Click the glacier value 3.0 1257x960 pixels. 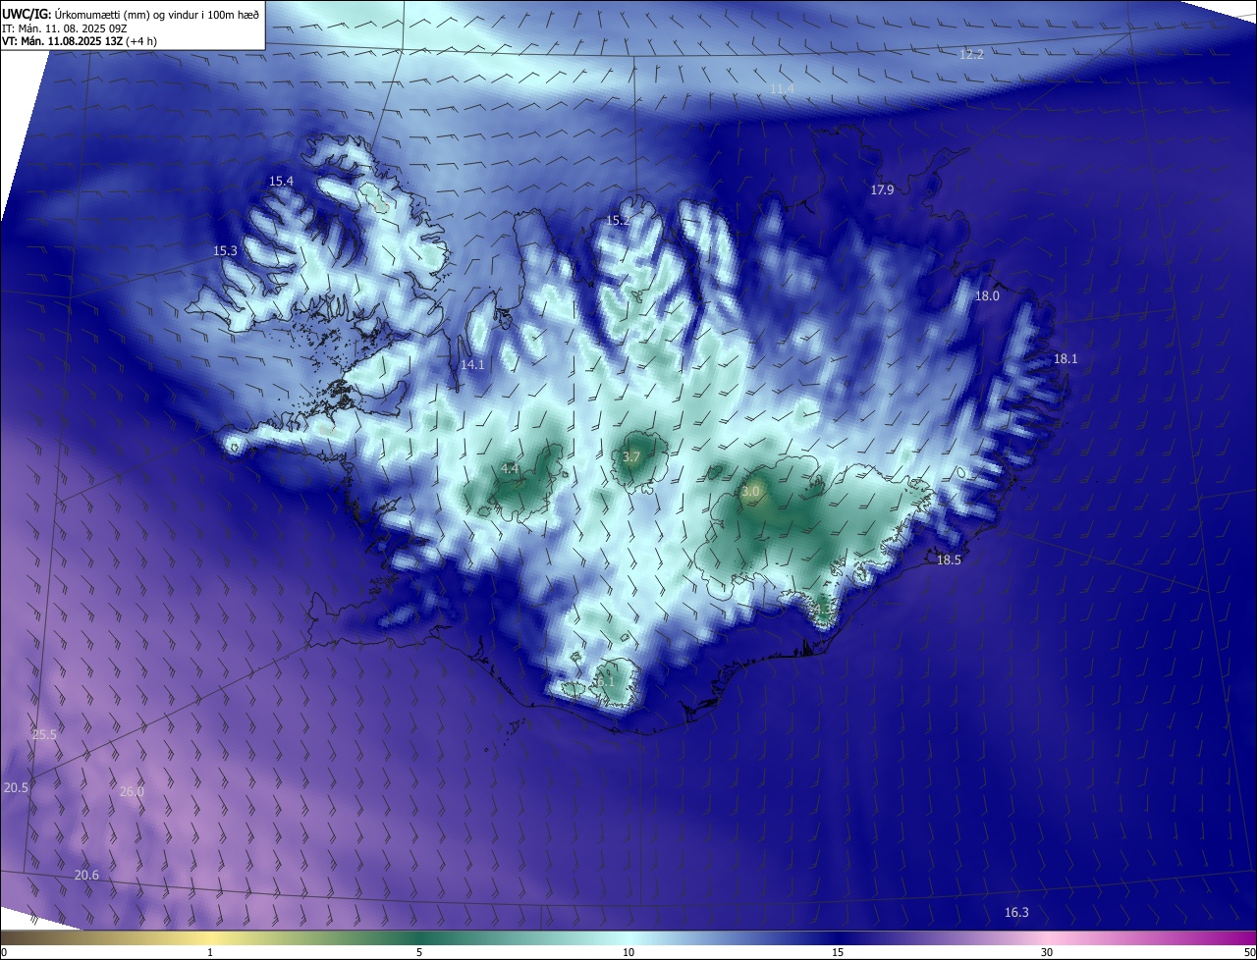coord(751,491)
